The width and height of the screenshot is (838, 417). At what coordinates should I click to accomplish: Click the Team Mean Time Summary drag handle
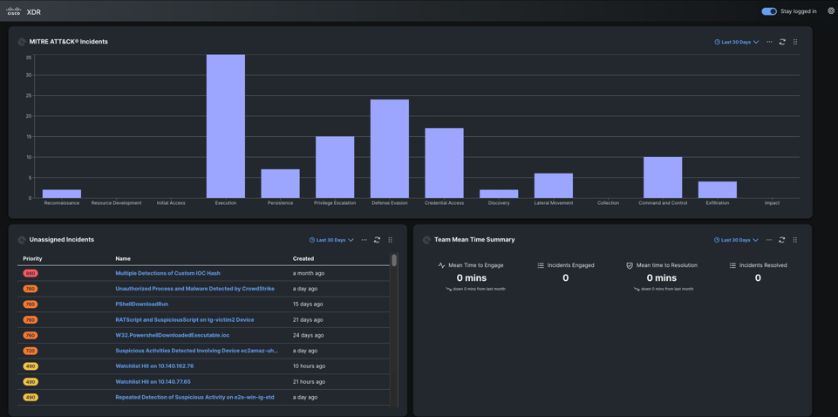[x=795, y=240]
